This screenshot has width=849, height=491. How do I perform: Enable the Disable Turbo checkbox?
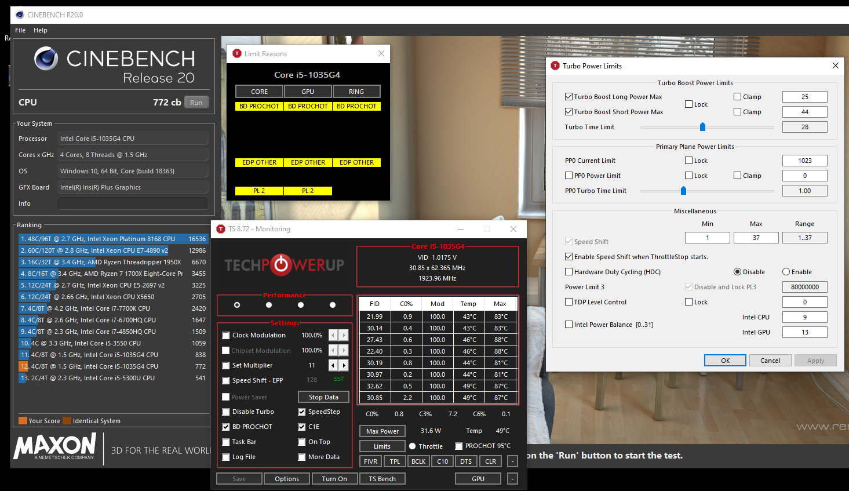click(x=226, y=412)
